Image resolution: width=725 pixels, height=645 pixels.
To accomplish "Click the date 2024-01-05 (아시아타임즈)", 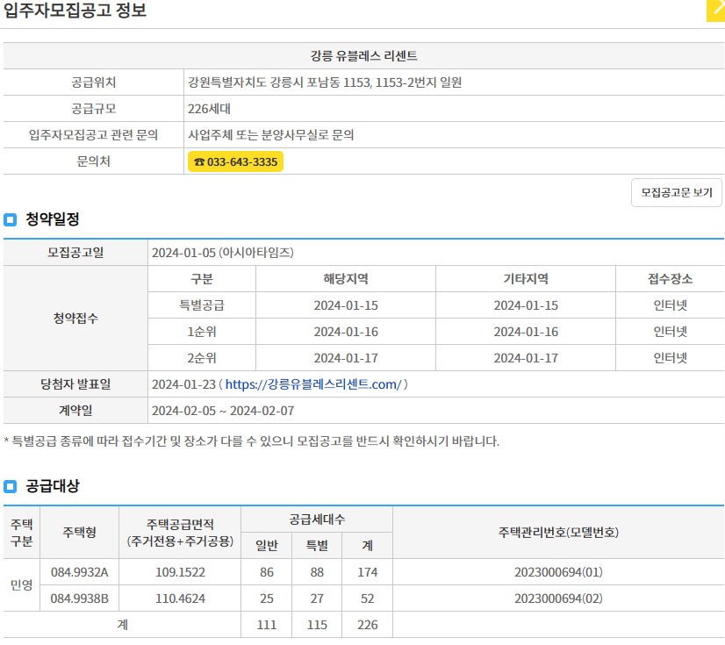I will tap(223, 253).
